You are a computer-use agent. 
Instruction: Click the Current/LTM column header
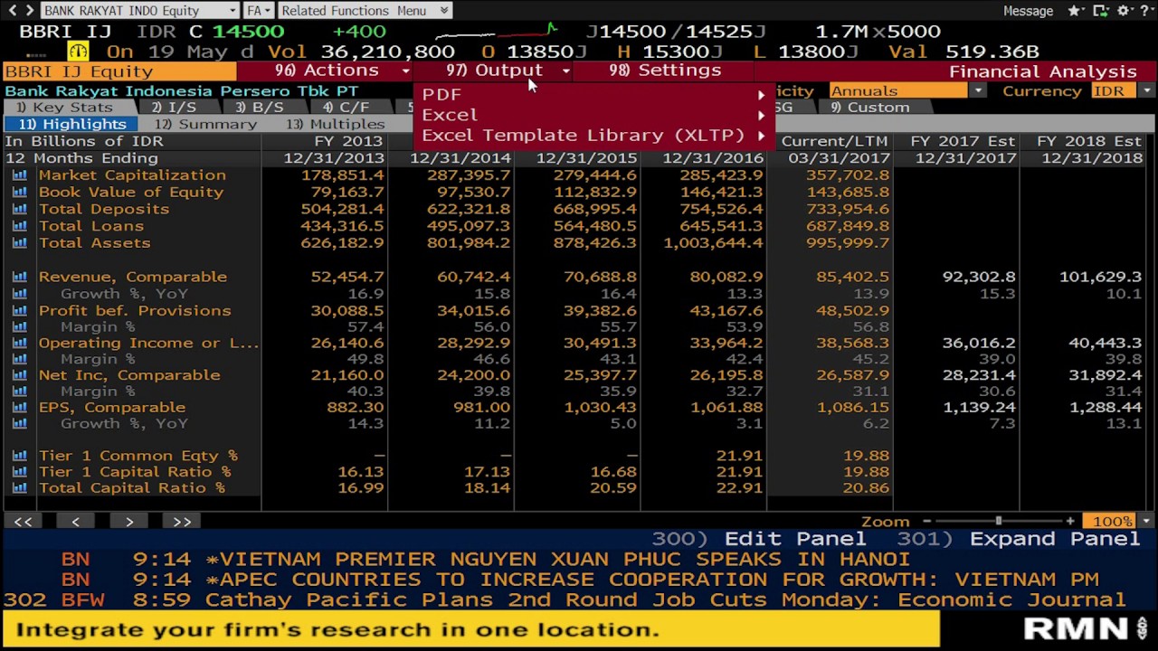click(834, 141)
